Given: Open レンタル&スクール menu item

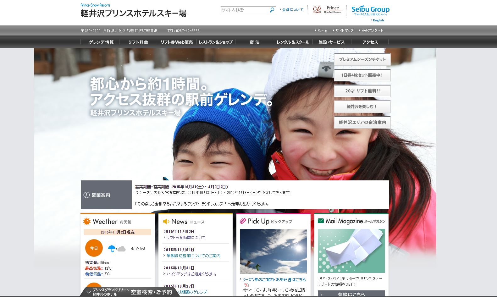Looking at the screenshot, I should (x=293, y=42).
